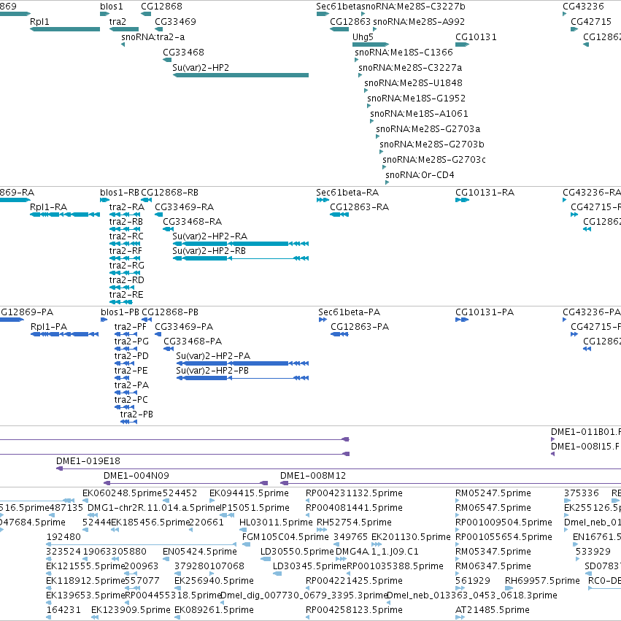
Task: Select the tra2 gene feature
Action: click(124, 29)
